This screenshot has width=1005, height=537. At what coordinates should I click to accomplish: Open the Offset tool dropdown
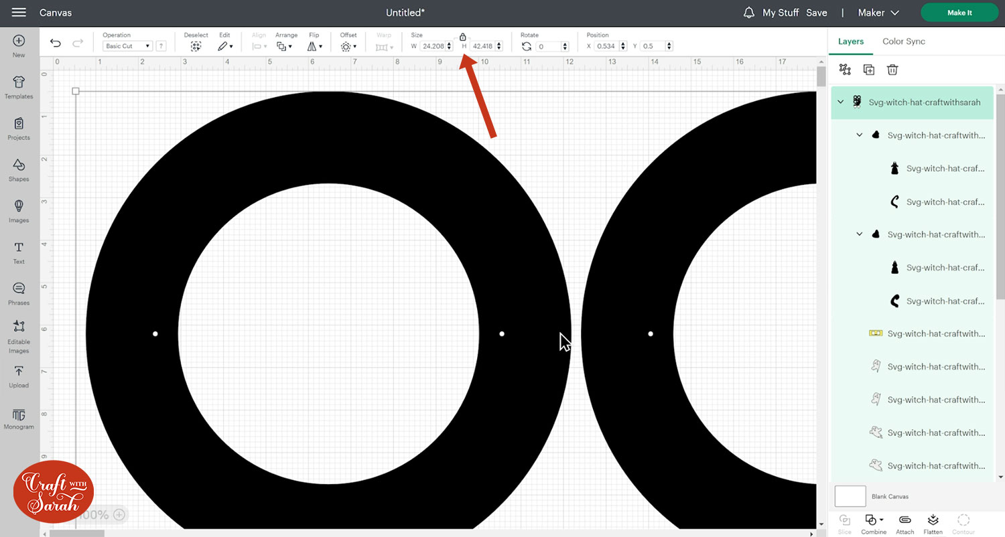(348, 46)
